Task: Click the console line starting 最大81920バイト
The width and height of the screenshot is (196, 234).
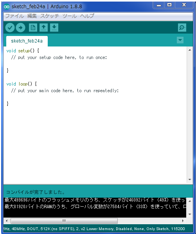Action: pyautogui.click(x=95, y=207)
